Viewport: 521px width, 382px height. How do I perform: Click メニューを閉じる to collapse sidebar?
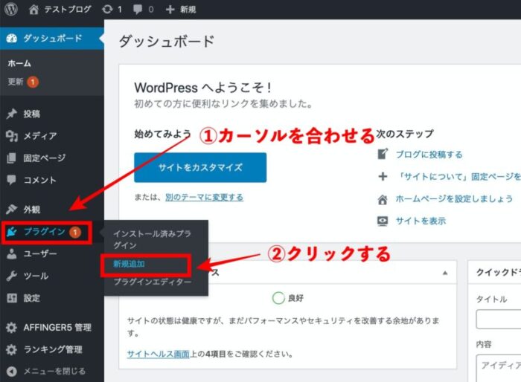[x=54, y=372]
